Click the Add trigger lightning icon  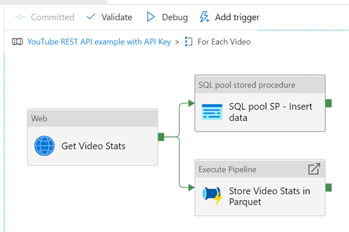204,17
